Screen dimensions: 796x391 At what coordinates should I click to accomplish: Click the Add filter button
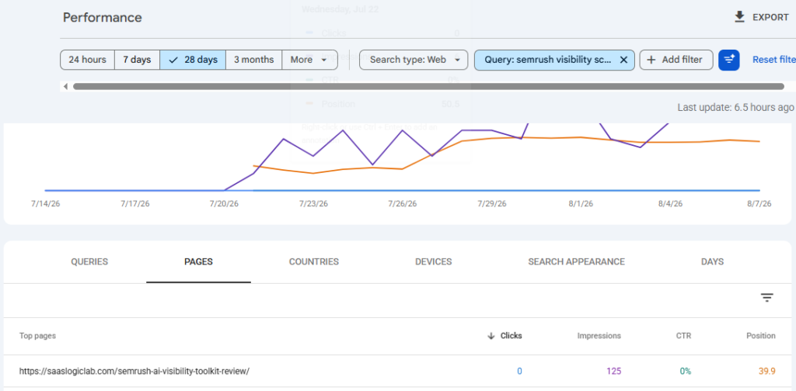tap(676, 60)
